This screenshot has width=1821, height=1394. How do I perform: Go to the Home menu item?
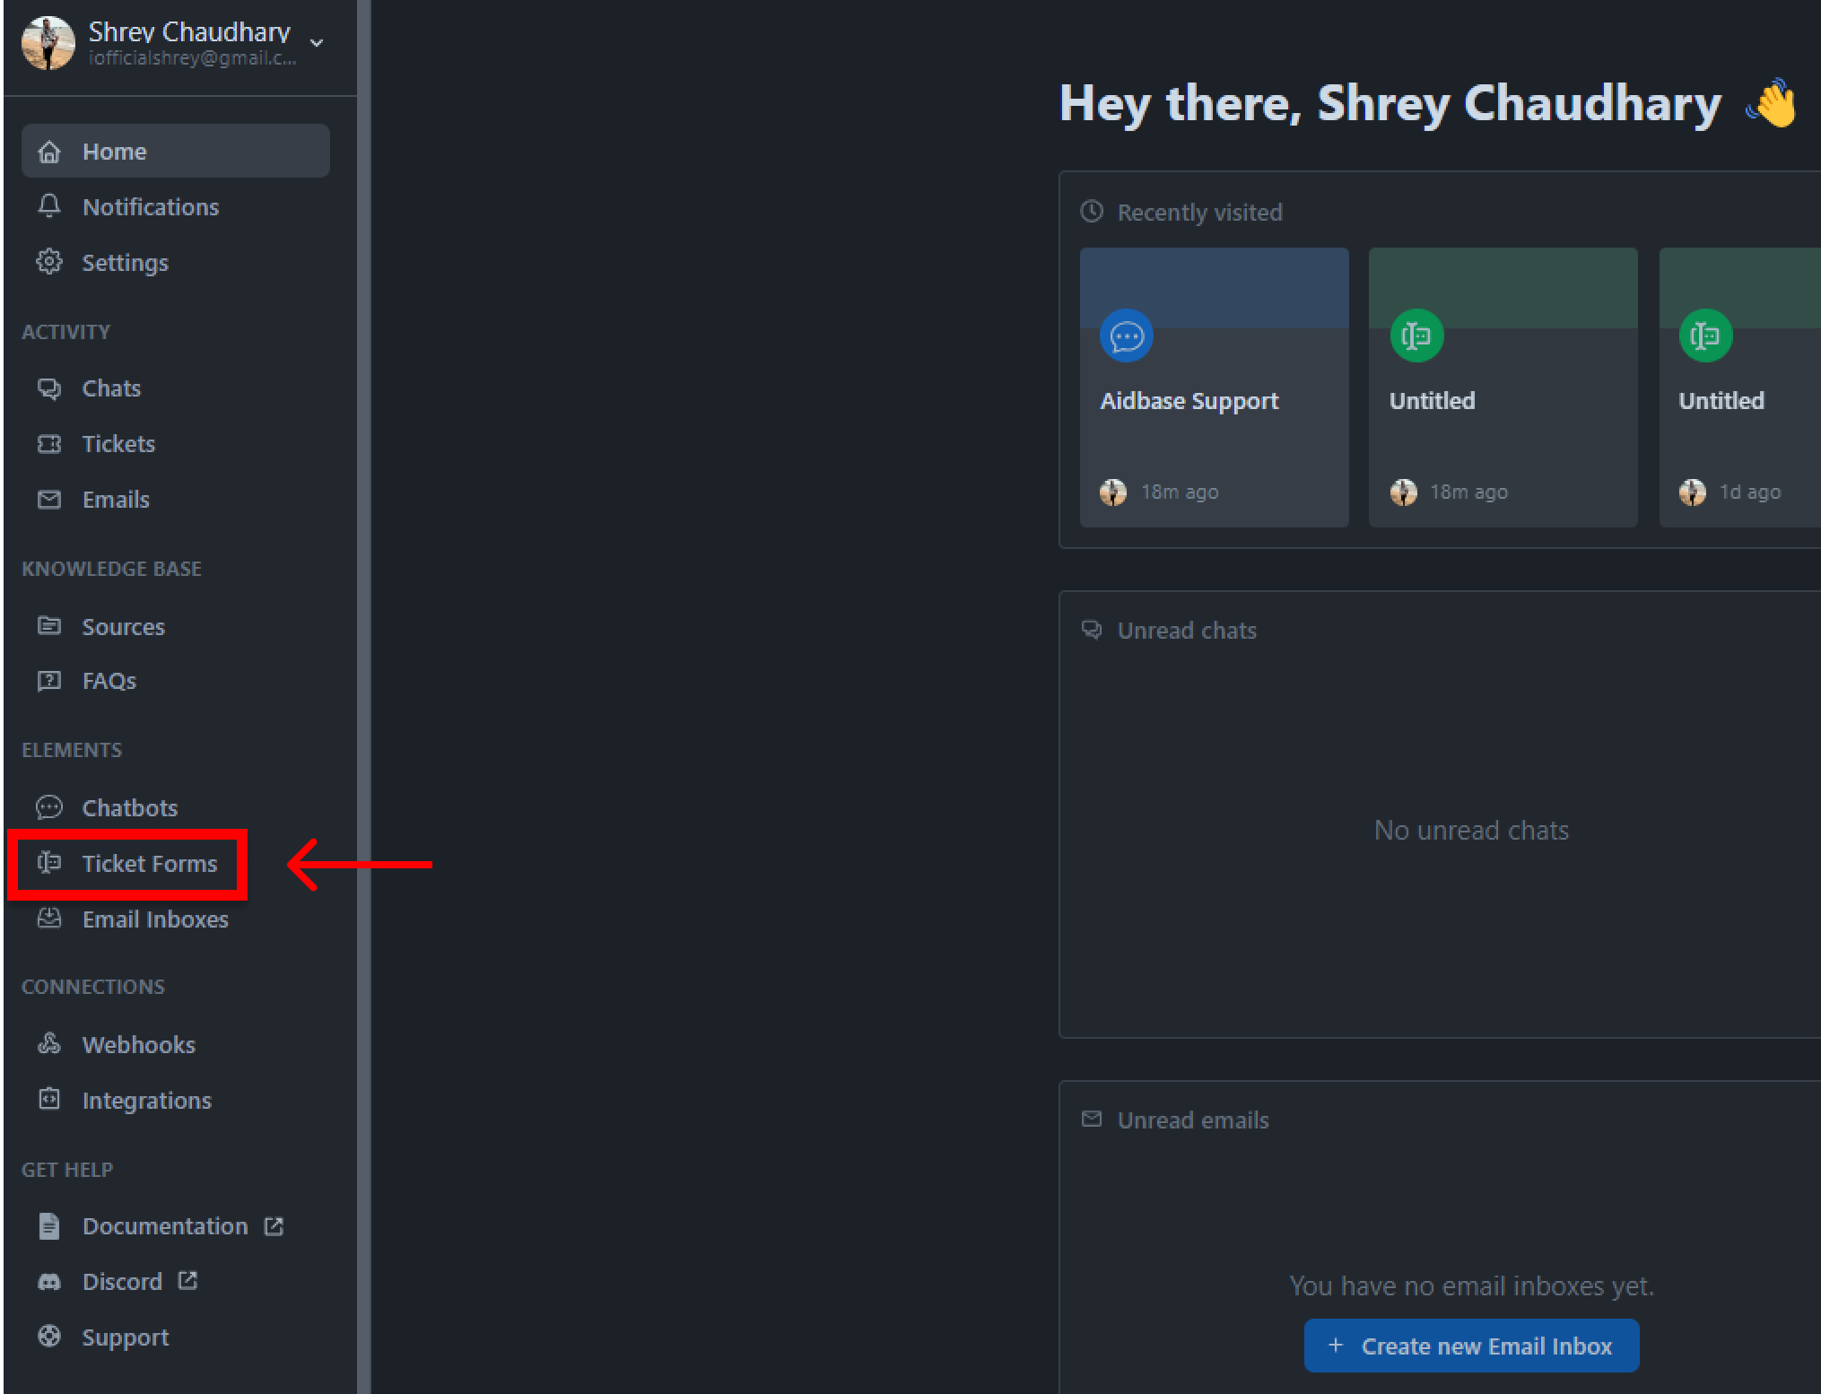click(176, 151)
